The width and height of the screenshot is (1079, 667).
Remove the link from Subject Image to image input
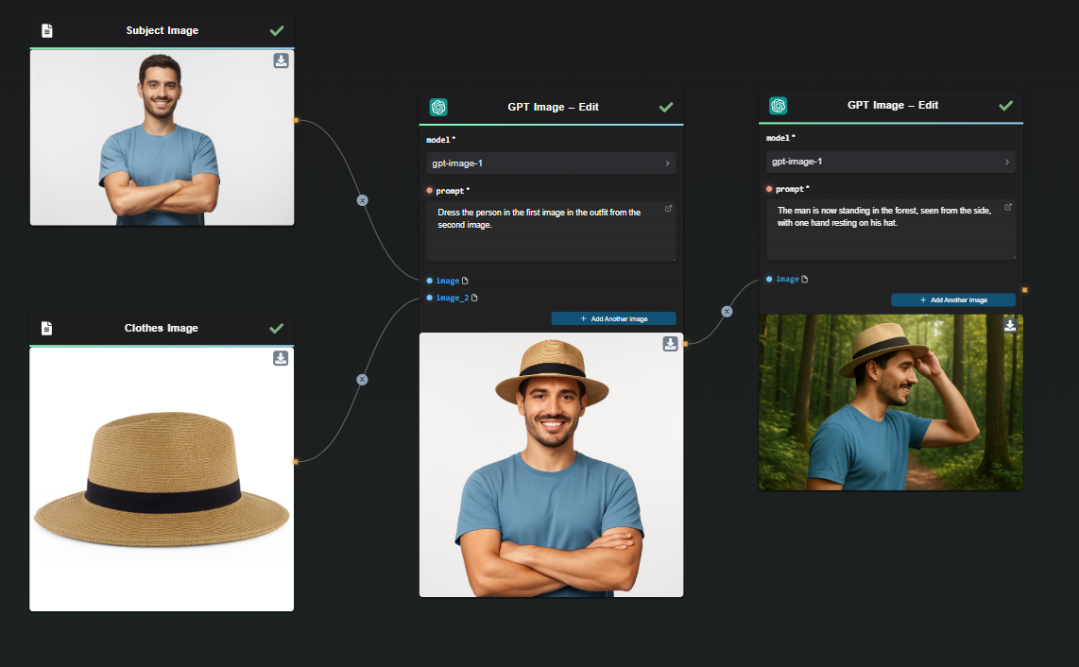tap(362, 200)
